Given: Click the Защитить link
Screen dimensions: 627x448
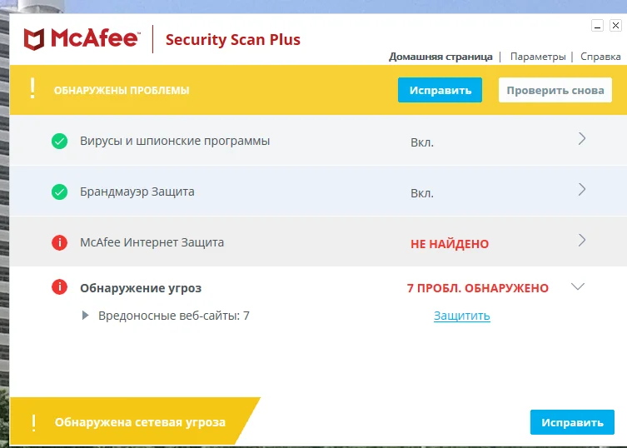Looking at the screenshot, I should click(461, 316).
